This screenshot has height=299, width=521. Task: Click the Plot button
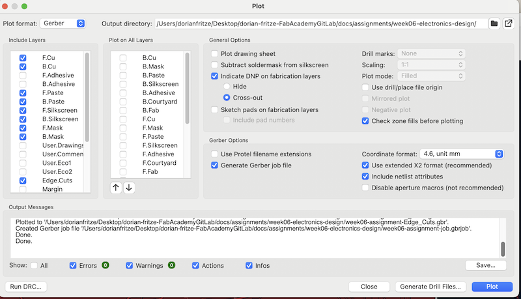(493, 287)
